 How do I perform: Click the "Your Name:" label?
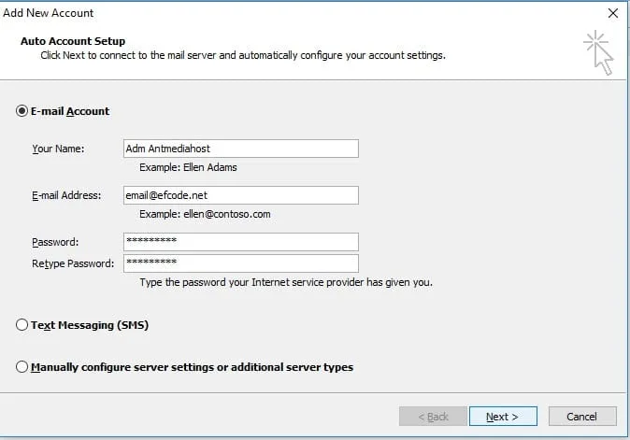pyautogui.click(x=58, y=149)
